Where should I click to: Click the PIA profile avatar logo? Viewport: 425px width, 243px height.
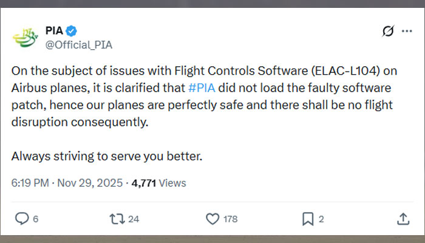(25, 38)
